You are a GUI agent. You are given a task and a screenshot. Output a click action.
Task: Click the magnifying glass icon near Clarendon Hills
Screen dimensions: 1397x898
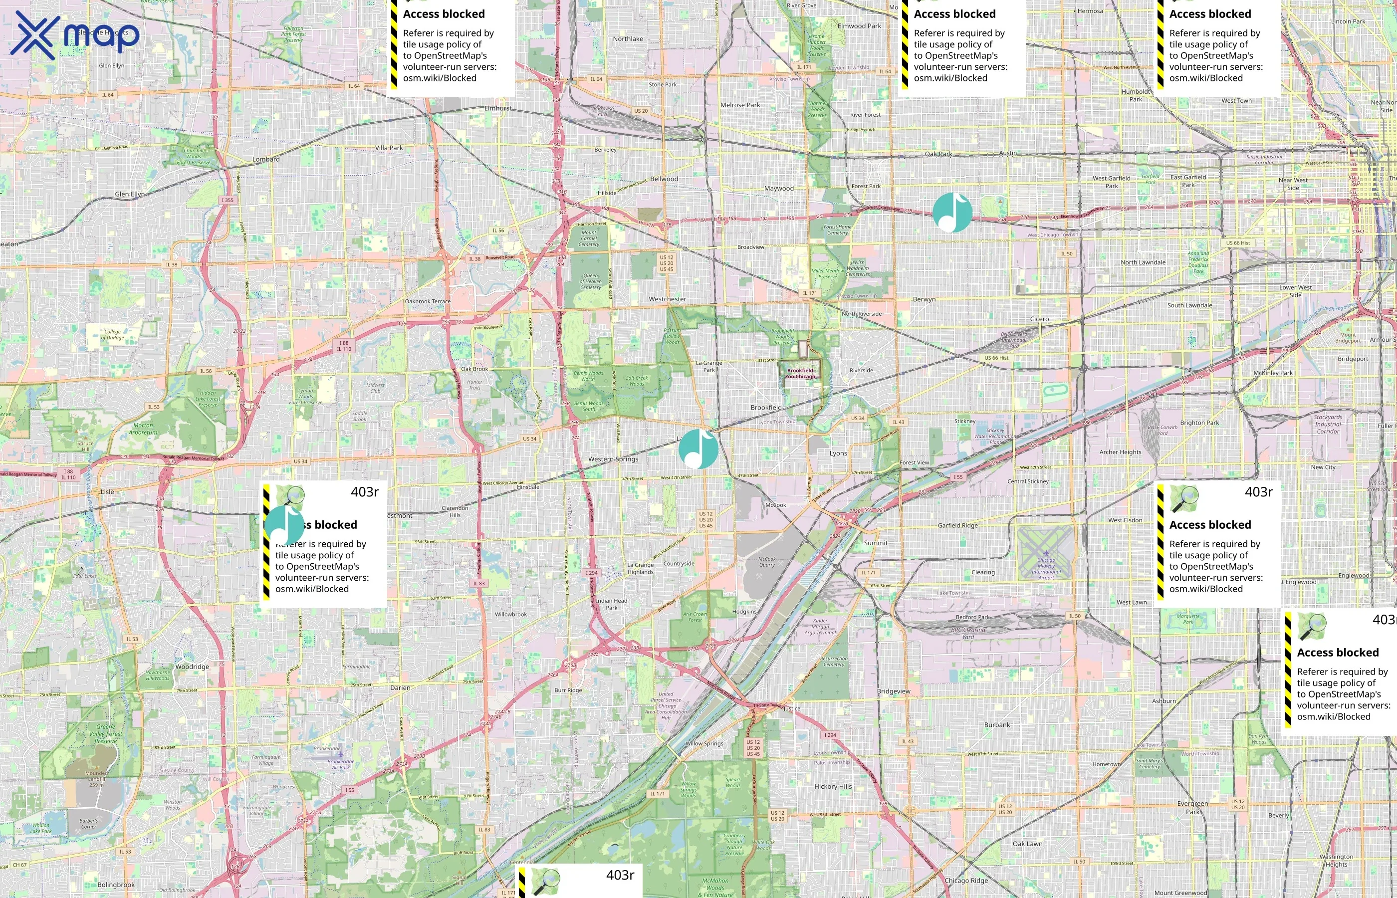(x=296, y=495)
